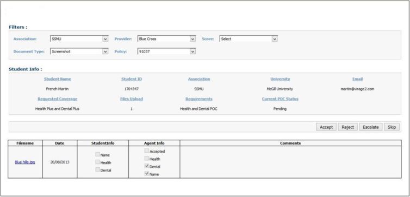Select the Pending status value
This screenshot has height=197, width=410.
tap(280, 109)
